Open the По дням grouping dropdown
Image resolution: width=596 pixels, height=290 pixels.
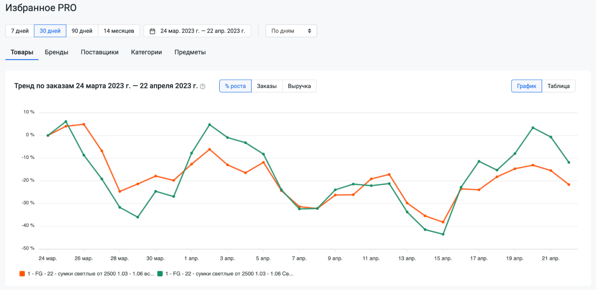click(291, 31)
